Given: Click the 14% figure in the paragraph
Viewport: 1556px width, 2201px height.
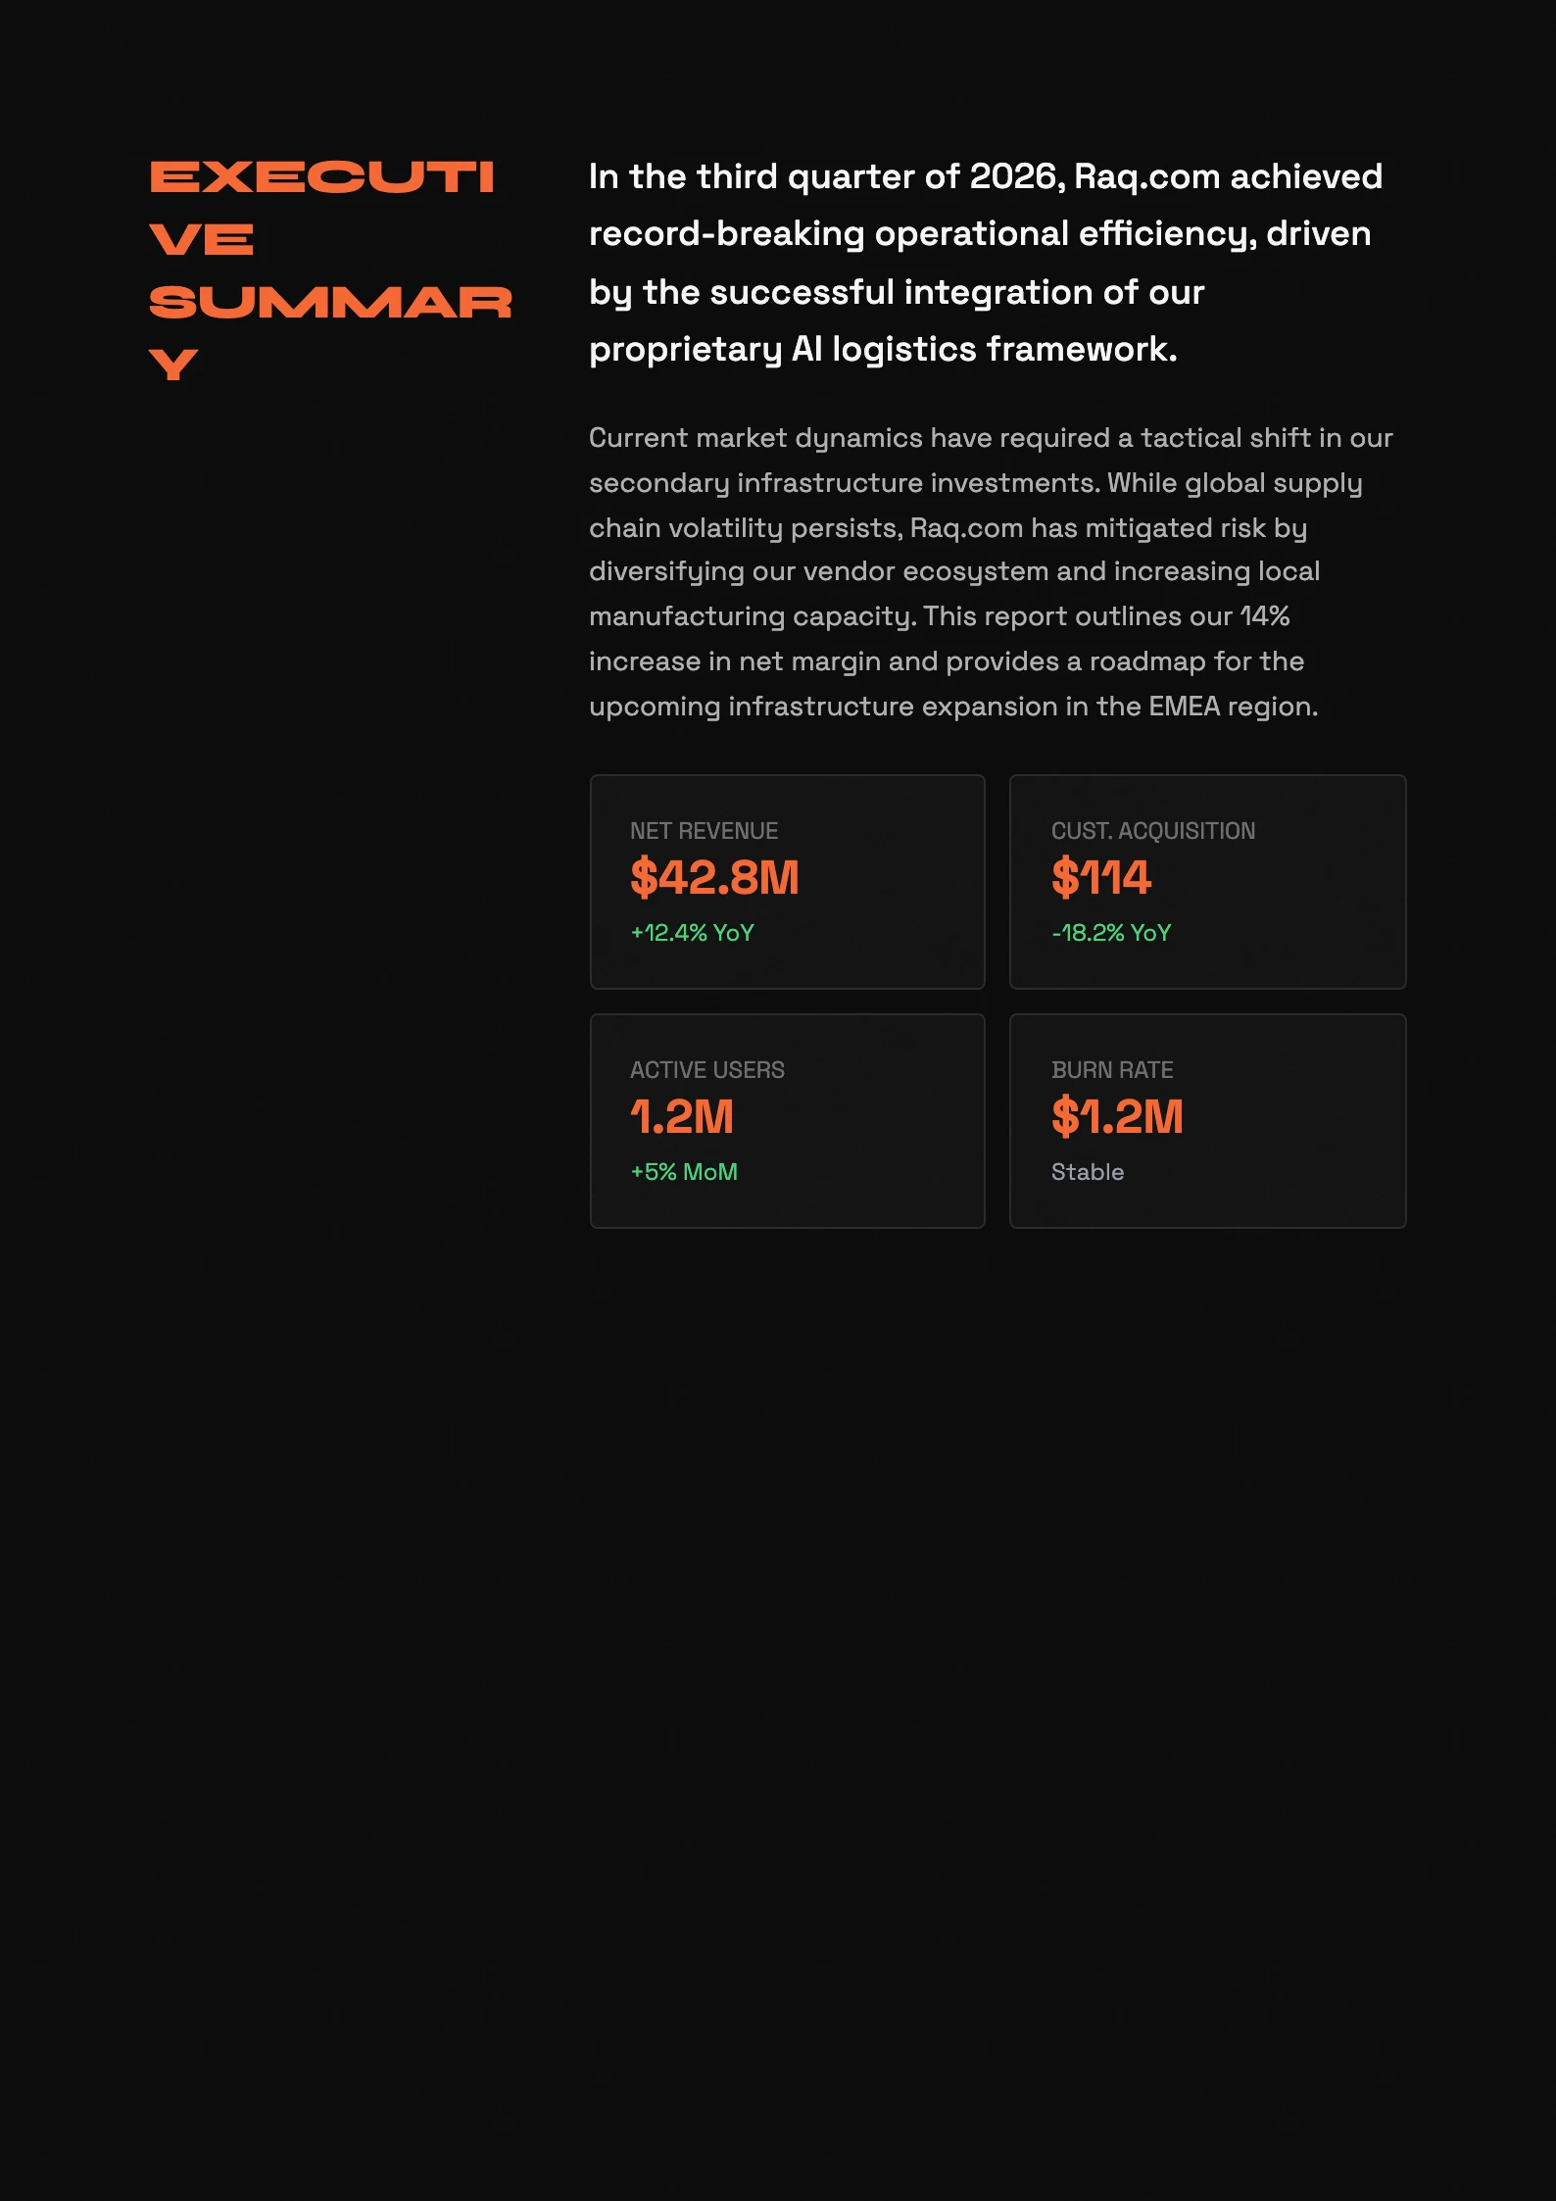Looking at the screenshot, I should point(1264,616).
